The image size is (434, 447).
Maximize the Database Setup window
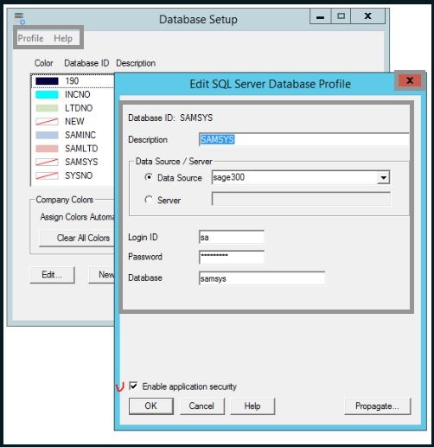click(x=341, y=16)
